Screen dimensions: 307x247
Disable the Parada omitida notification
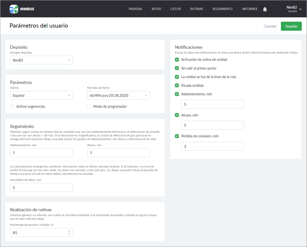tap(177, 85)
